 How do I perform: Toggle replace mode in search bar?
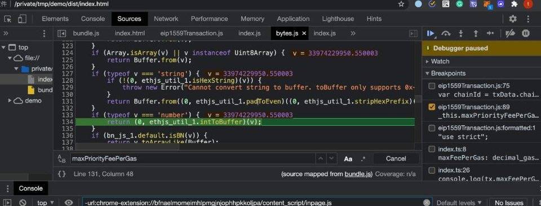tap(62, 158)
